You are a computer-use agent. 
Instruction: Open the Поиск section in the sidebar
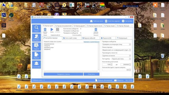point(36,28)
